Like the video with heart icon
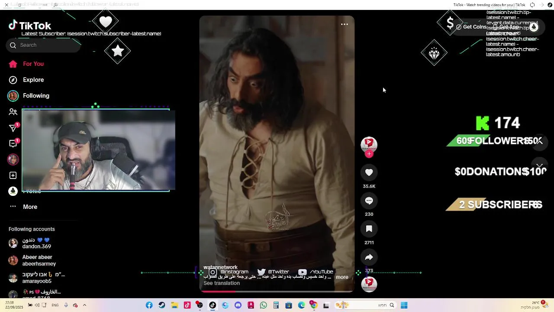Image resolution: width=554 pixels, height=312 pixels. [x=369, y=172]
